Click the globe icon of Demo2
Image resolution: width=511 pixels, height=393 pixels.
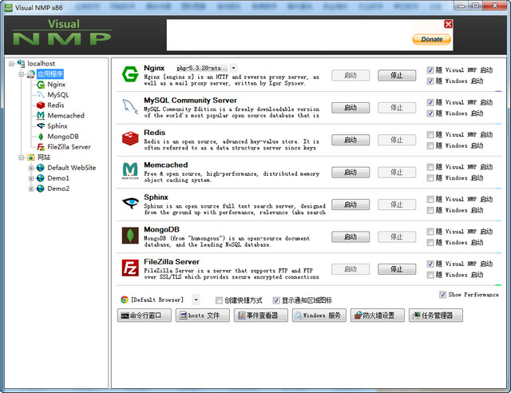41,189
